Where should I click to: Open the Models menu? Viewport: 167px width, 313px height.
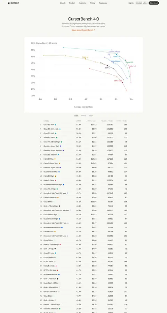click(63, 3)
